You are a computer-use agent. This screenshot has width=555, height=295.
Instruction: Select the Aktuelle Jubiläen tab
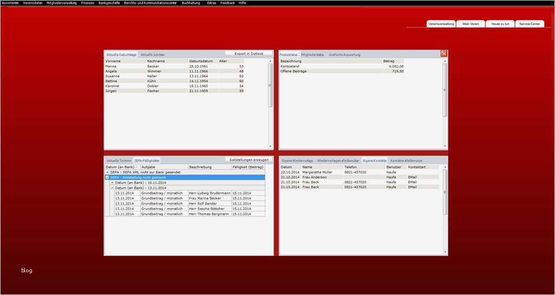(152, 55)
